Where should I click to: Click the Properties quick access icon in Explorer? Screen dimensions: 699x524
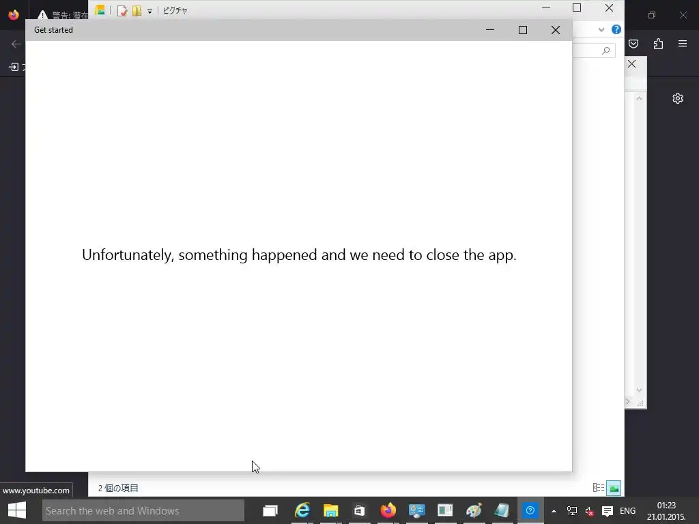[x=122, y=11]
